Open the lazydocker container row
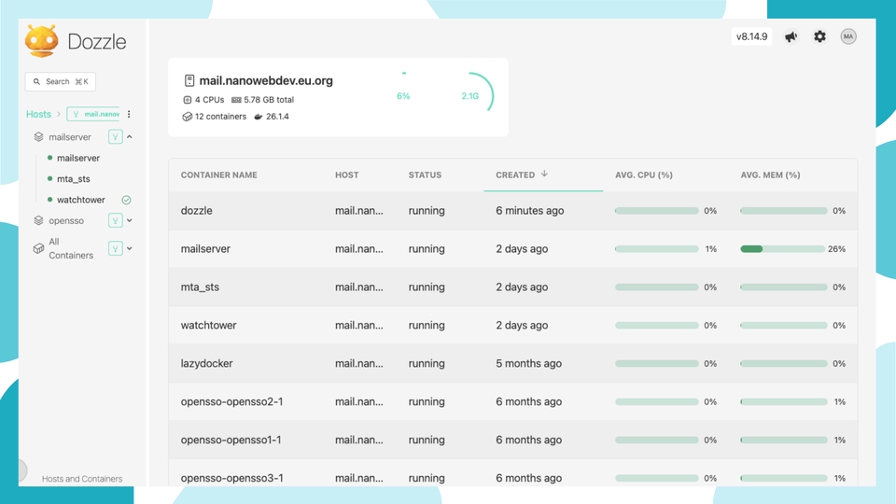This screenshot has width=896, height=504. (513, 363)
